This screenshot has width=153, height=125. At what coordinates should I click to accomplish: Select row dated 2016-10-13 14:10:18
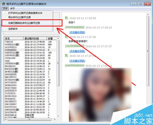pyautogui.click(x=30, y=61)
